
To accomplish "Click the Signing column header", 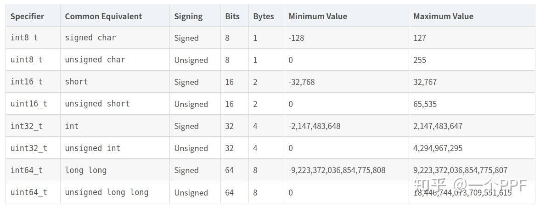I will click(x=188, y=17).
